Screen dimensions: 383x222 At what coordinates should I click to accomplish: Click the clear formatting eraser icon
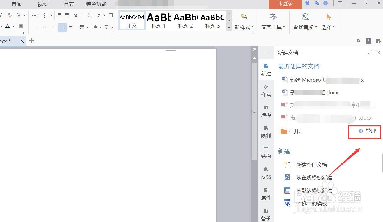[10, 15]
